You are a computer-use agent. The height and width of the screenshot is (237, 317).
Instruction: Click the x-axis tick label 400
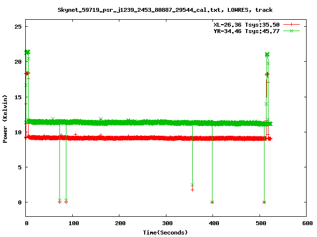[213, 223]
